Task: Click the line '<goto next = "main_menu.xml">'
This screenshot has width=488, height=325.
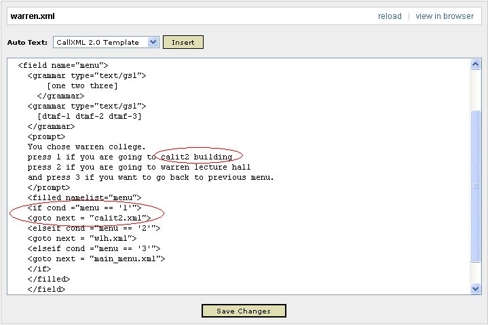Action: click(x=96, y=259)
